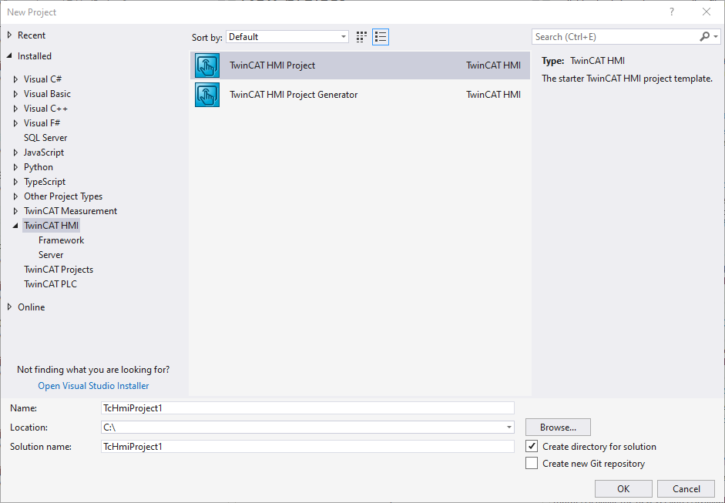The width and height of the screenshot is (725, 503).
Task: Switch to medium icons list view
Action: pos(381,37)
